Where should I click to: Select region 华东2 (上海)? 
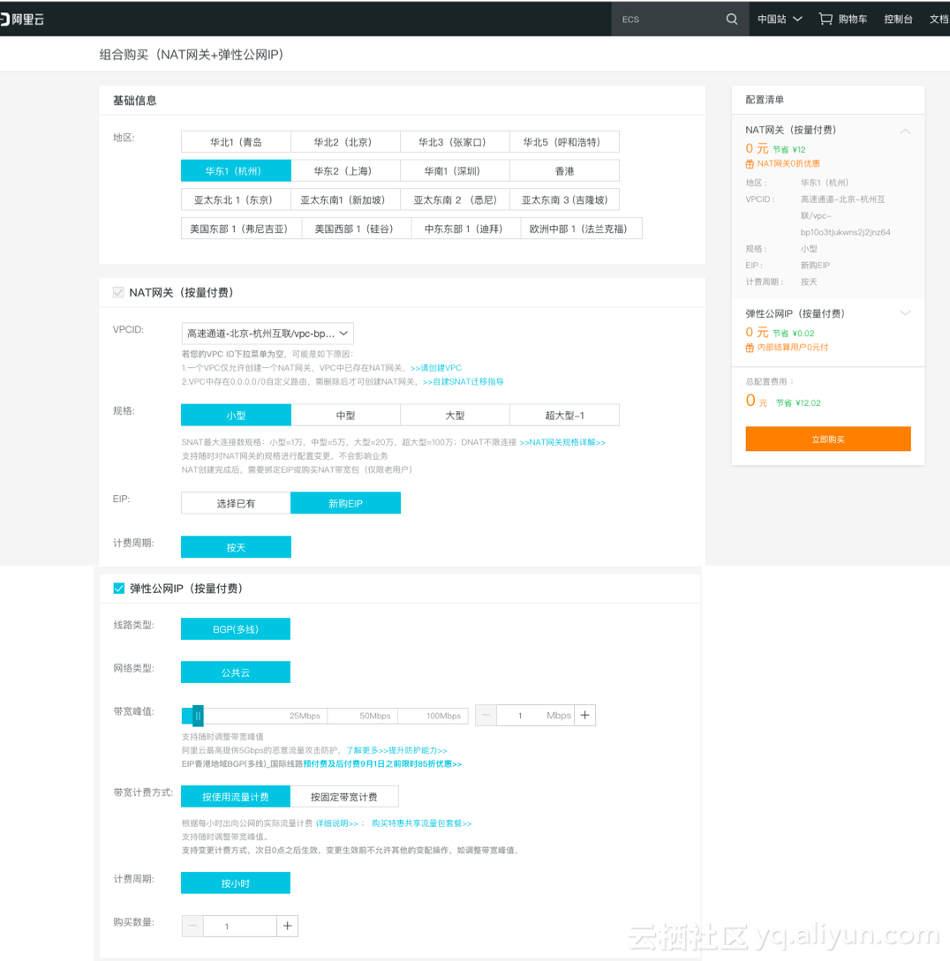345,170
